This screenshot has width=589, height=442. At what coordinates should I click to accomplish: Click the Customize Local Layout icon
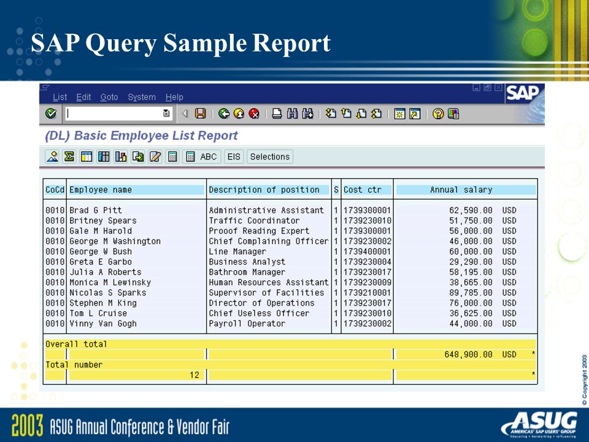[453, 114]
